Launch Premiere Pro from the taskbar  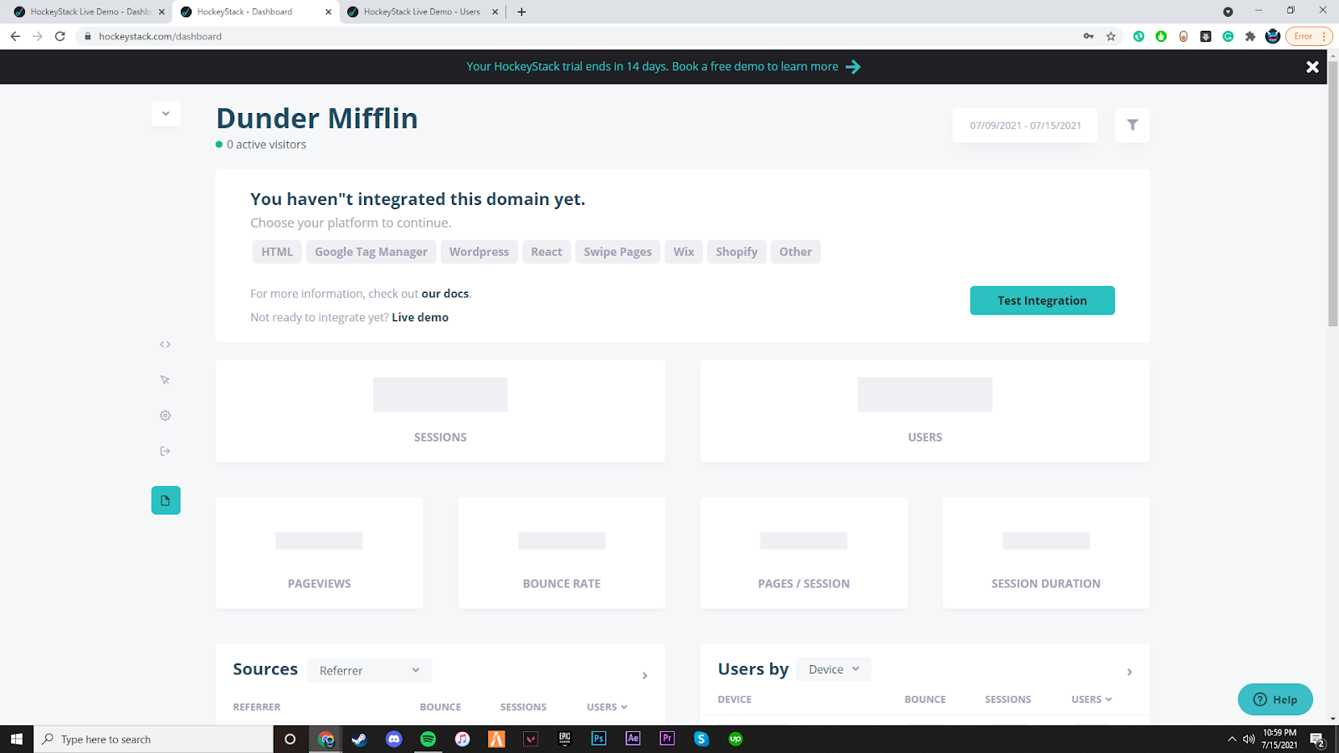click(x=667, y=739)
